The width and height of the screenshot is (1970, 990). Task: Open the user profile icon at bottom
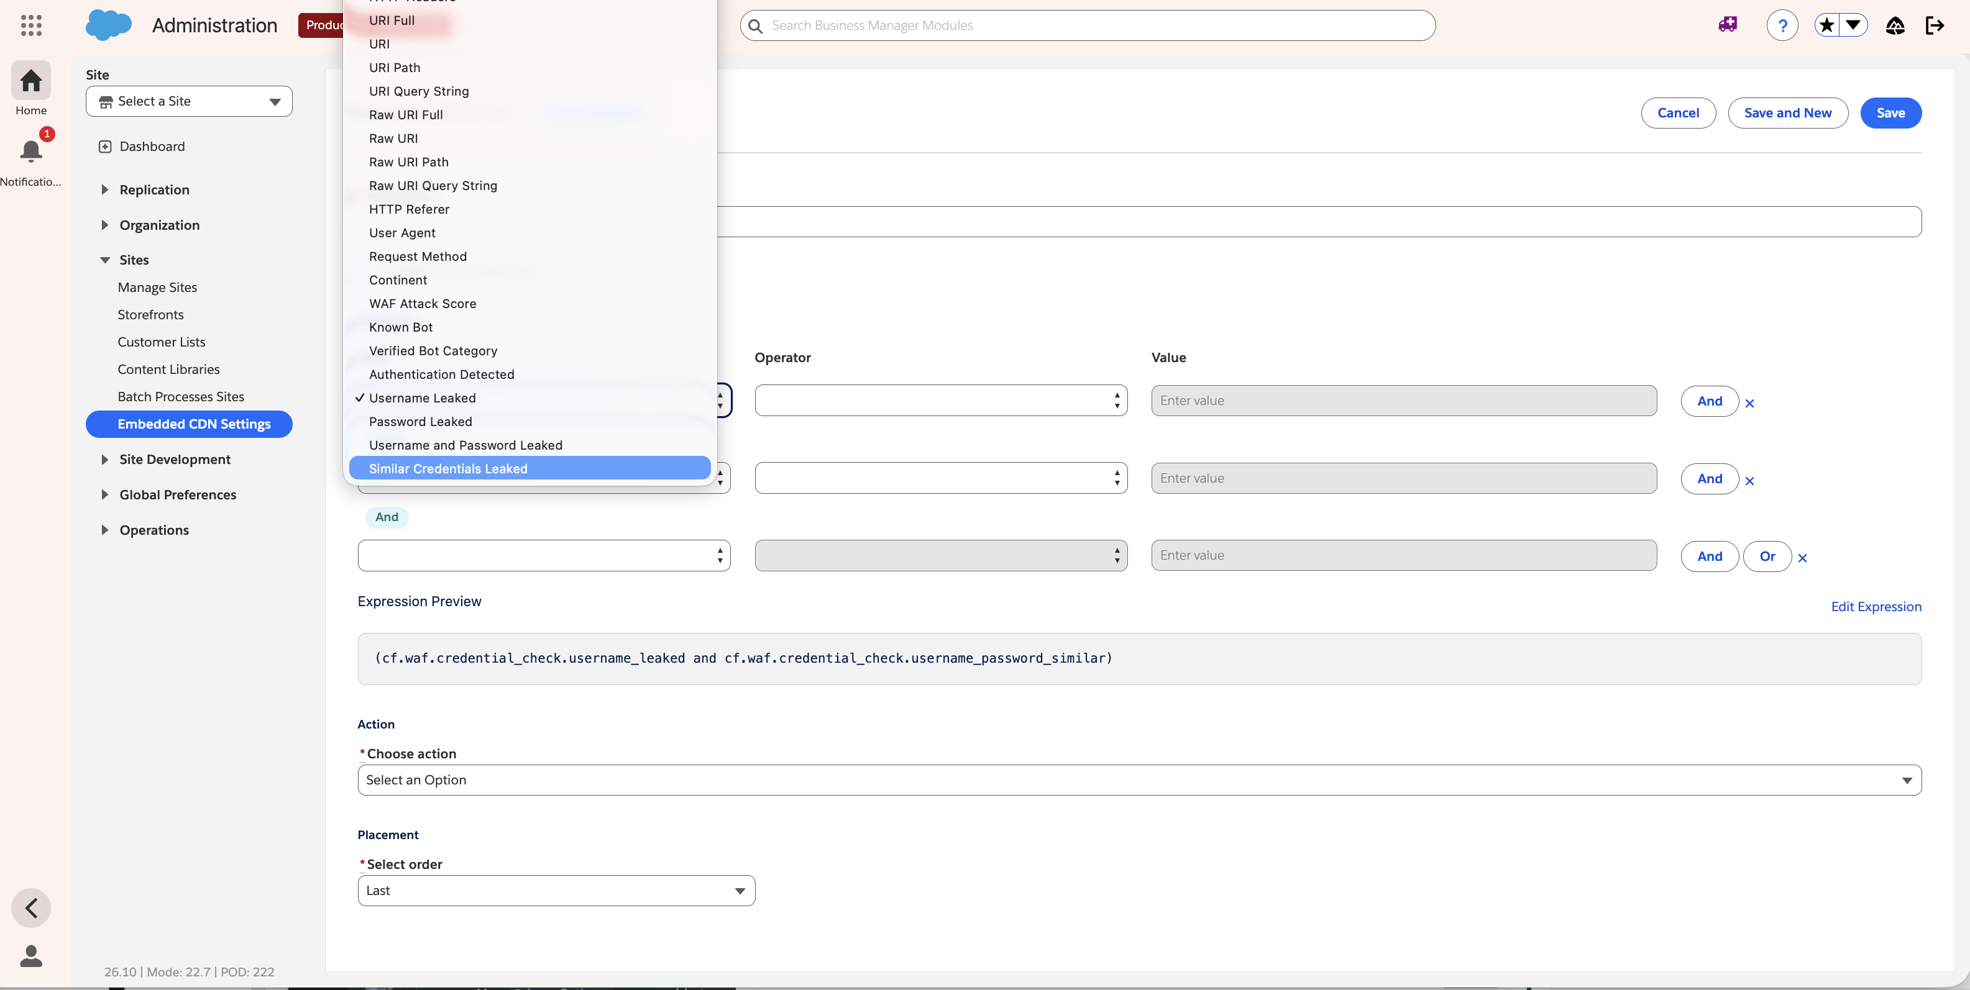coord(30,956)
